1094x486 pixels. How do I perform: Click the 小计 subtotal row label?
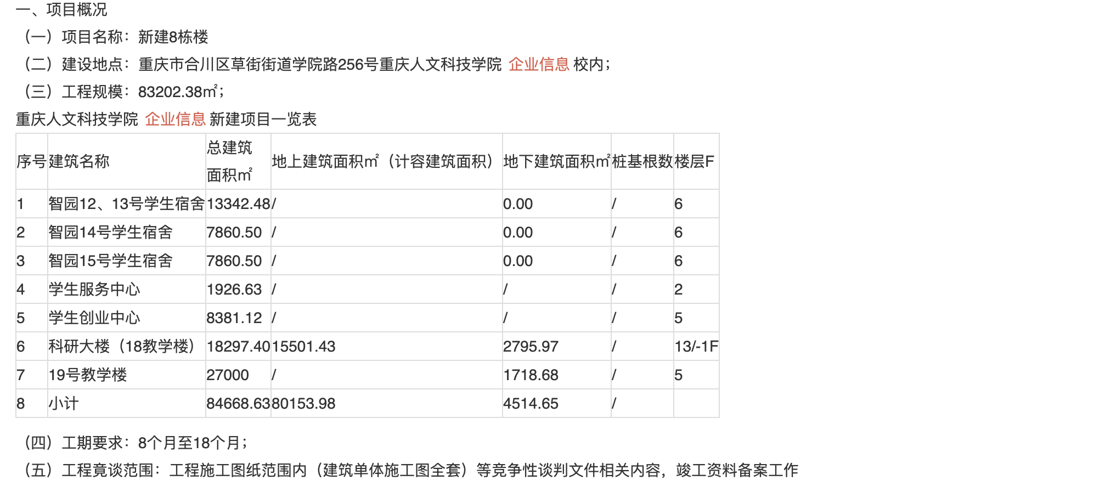coord(64,404)
